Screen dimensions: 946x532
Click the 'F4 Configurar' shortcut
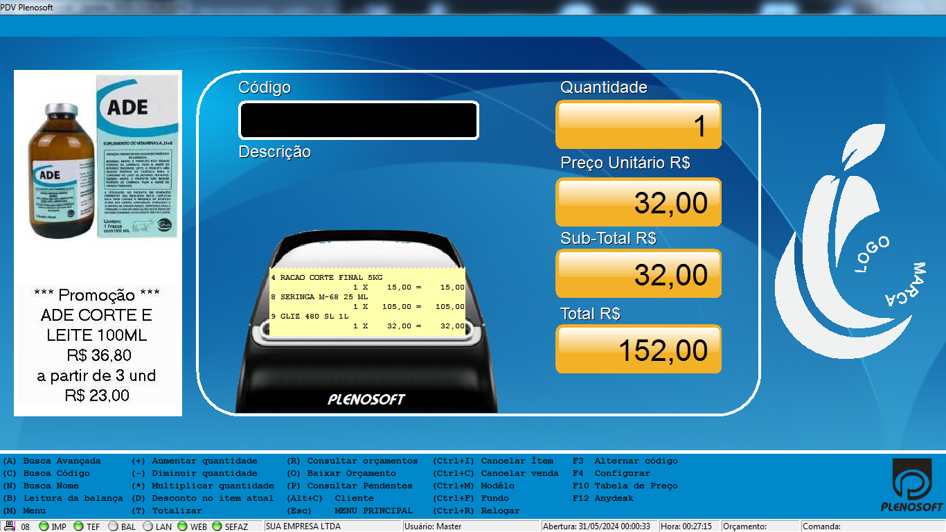click(x=612, y=473)
